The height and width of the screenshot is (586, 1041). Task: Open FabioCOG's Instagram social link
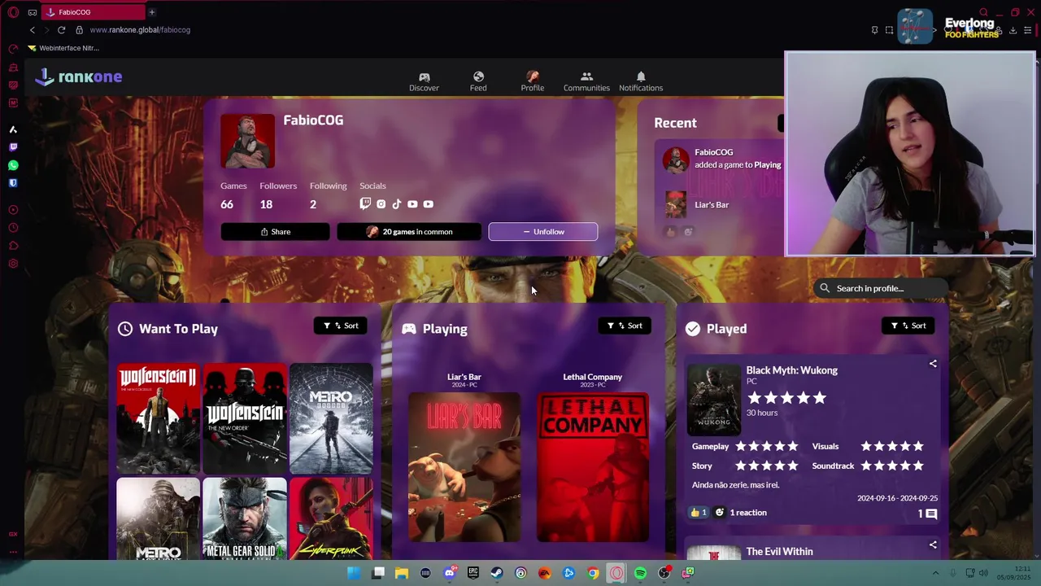[x=381, y=204]
